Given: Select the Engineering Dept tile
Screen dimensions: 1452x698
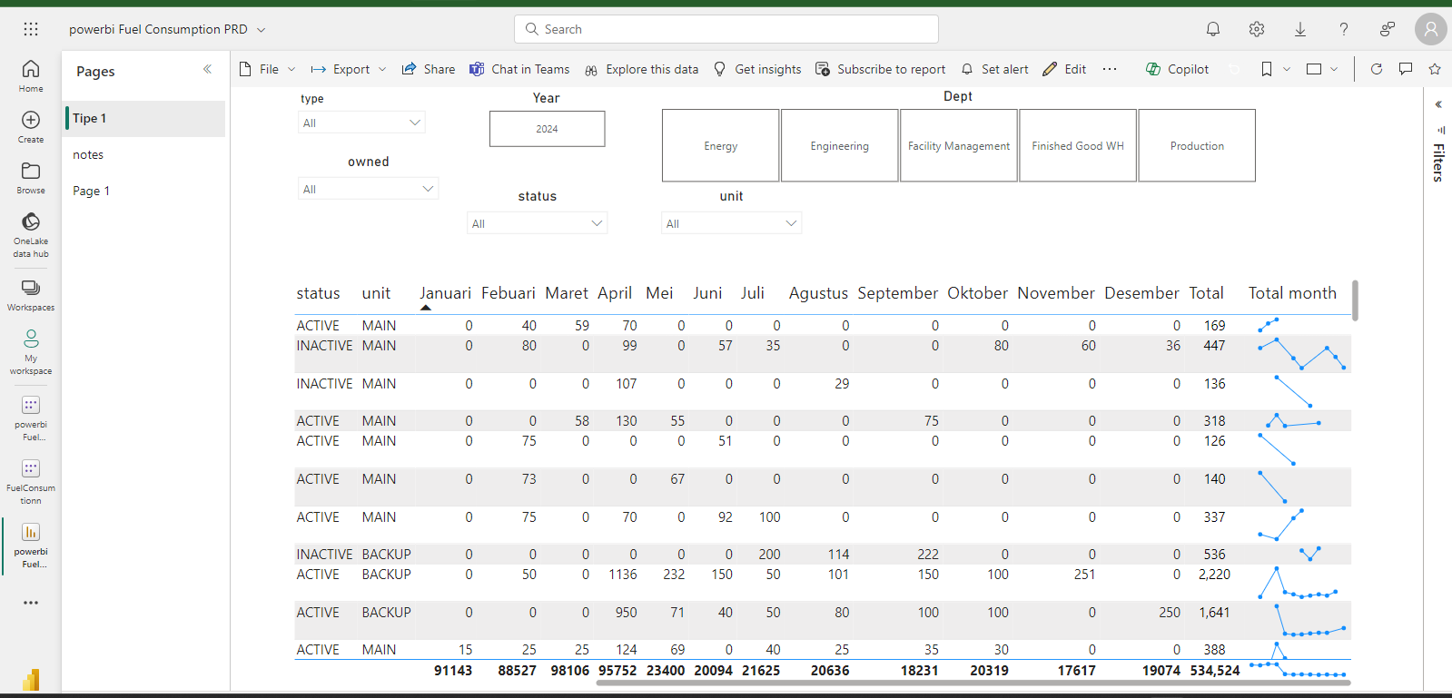Looking at the screenshot, I should (840, 145).
